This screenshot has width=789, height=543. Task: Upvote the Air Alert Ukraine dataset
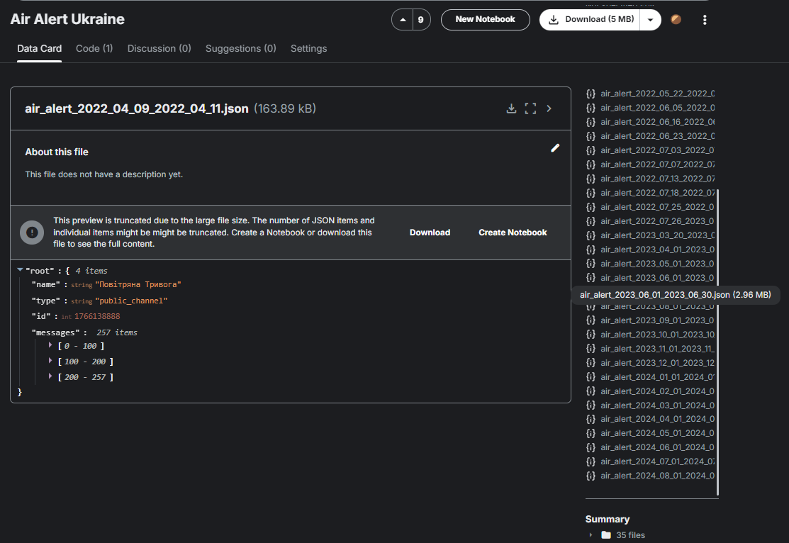[403, 20]
